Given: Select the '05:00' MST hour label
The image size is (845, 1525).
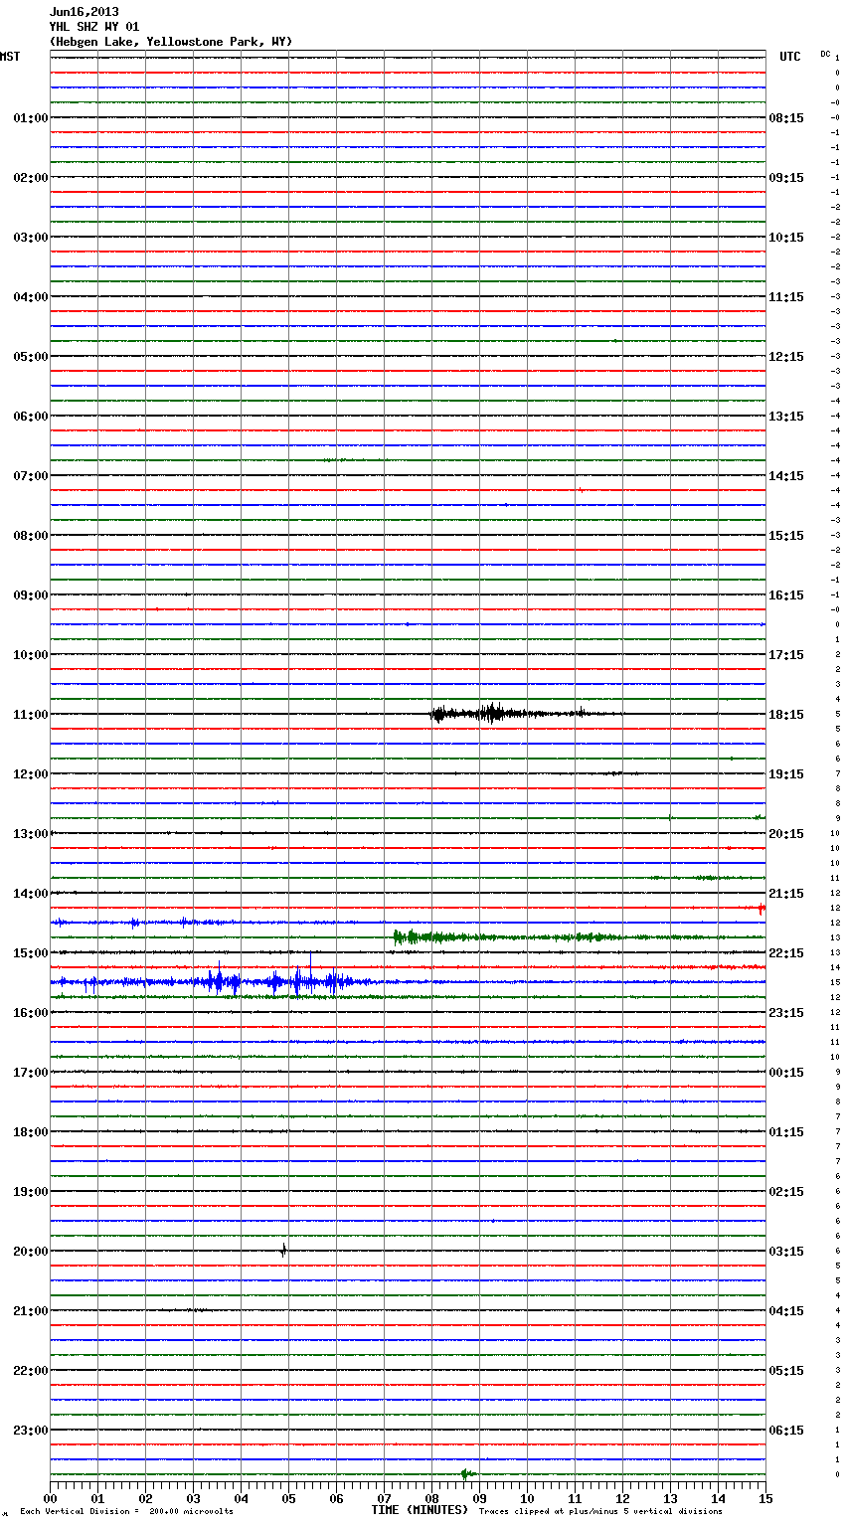Looking at the screenshot, I should pyautogui.click(x=30, y=356).
